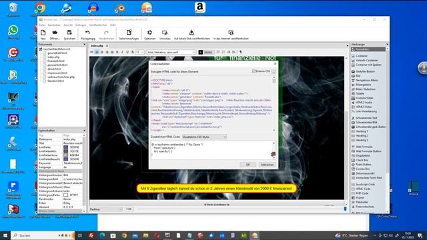This screenshot has width=427, height=240.
Task: Click the LinkFarbe color swatch
Action: coord(65,147)
